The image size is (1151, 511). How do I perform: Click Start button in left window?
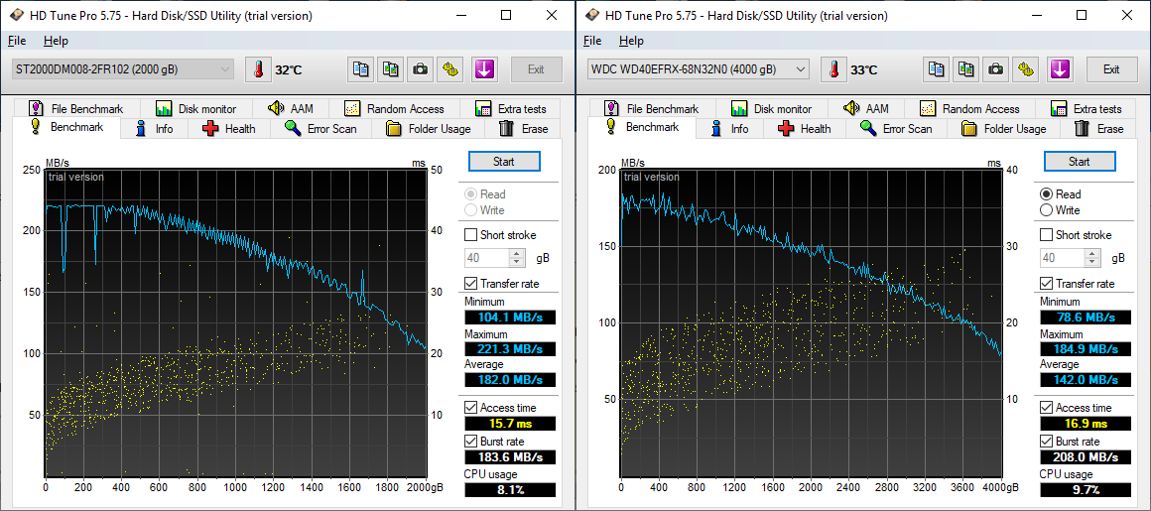pos(504,162)
